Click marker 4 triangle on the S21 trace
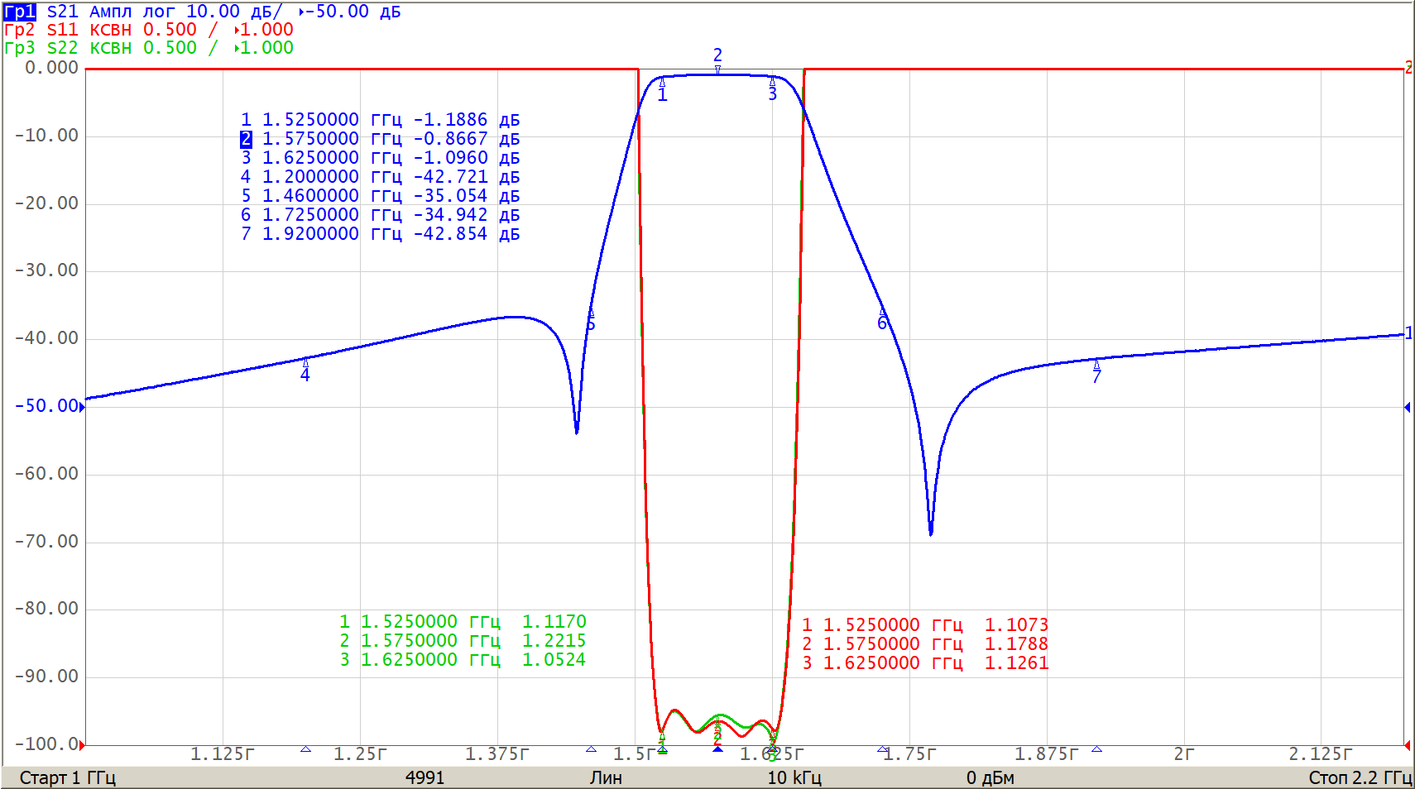This screenshot has width=1415, height=789. click(305, 362)
